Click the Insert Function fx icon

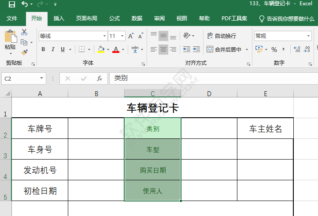pos(100,78)
